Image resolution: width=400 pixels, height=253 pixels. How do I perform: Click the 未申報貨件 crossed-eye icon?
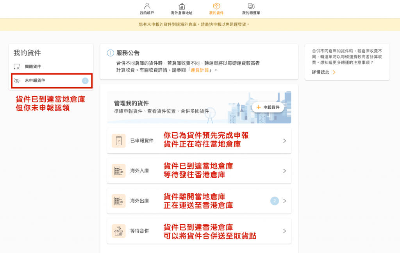(x=17, y=81)
